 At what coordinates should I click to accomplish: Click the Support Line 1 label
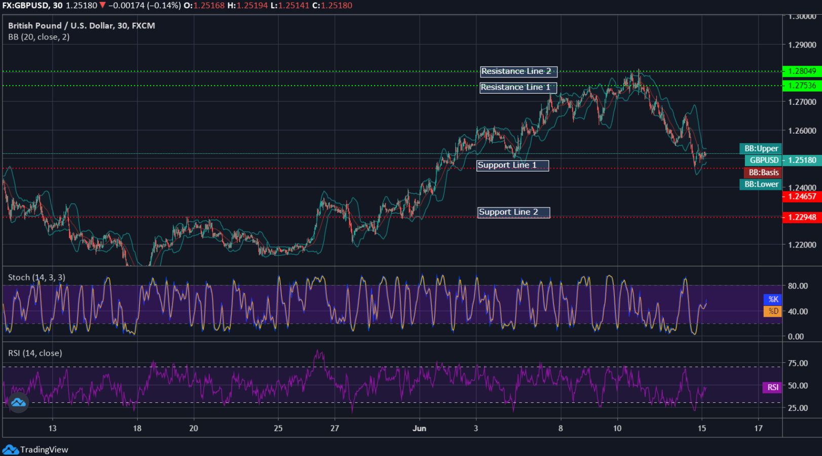pos(512,165)
